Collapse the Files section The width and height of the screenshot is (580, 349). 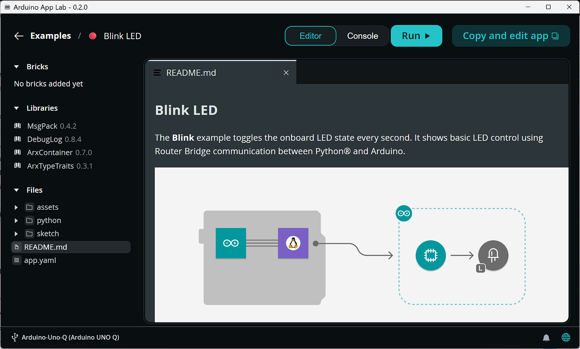pyautogui.click(x=16, y=190)
